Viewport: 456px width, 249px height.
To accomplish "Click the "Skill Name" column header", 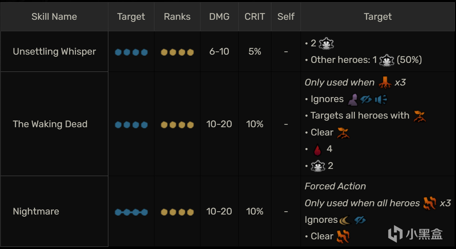I will tap(54, 17).
